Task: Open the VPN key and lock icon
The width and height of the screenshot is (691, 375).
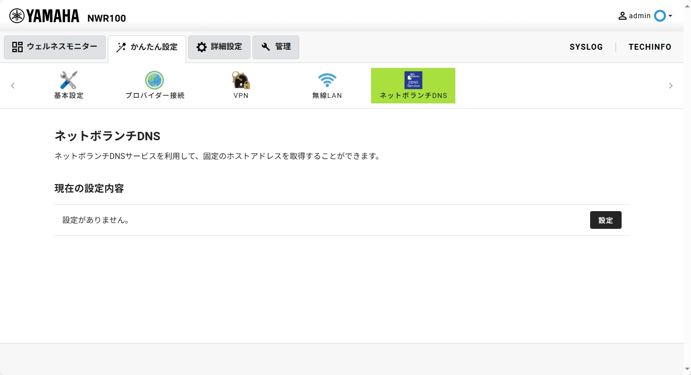Action: coord(241,80)
